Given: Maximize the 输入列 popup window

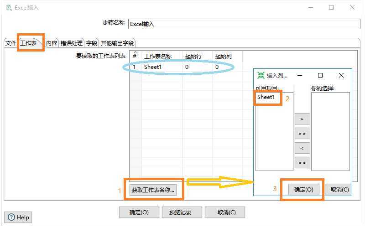Looking at the screenshot, I should (x=320, y=75).
